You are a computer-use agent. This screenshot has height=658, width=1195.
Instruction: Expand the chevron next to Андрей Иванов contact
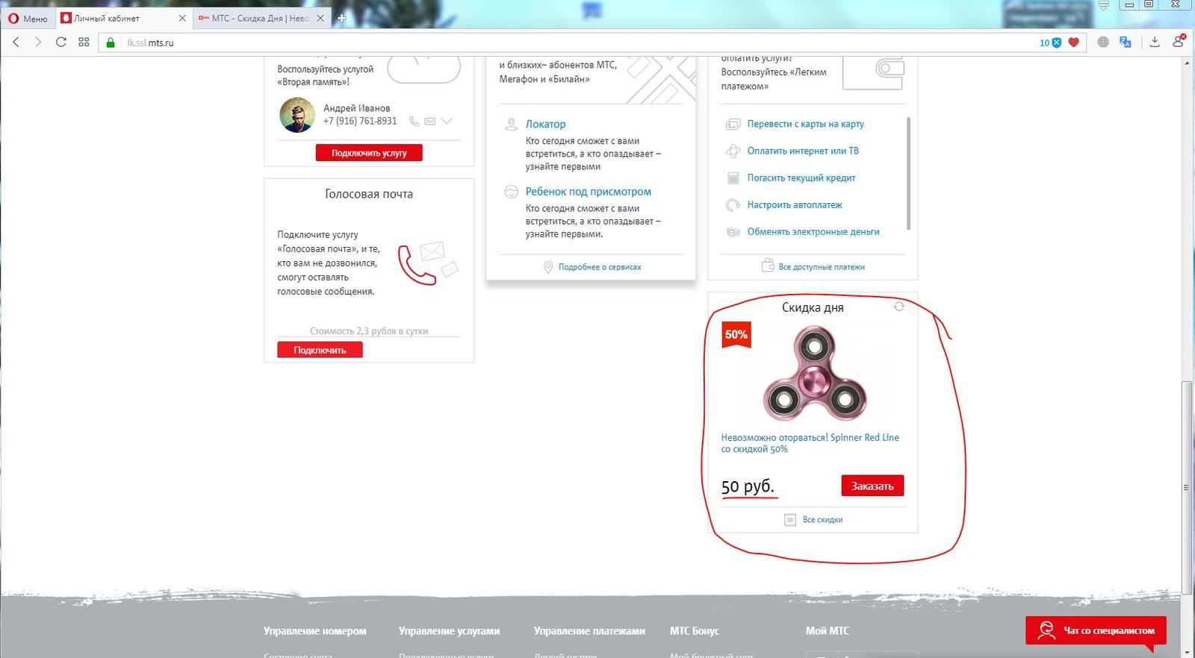tap(447, 121)
